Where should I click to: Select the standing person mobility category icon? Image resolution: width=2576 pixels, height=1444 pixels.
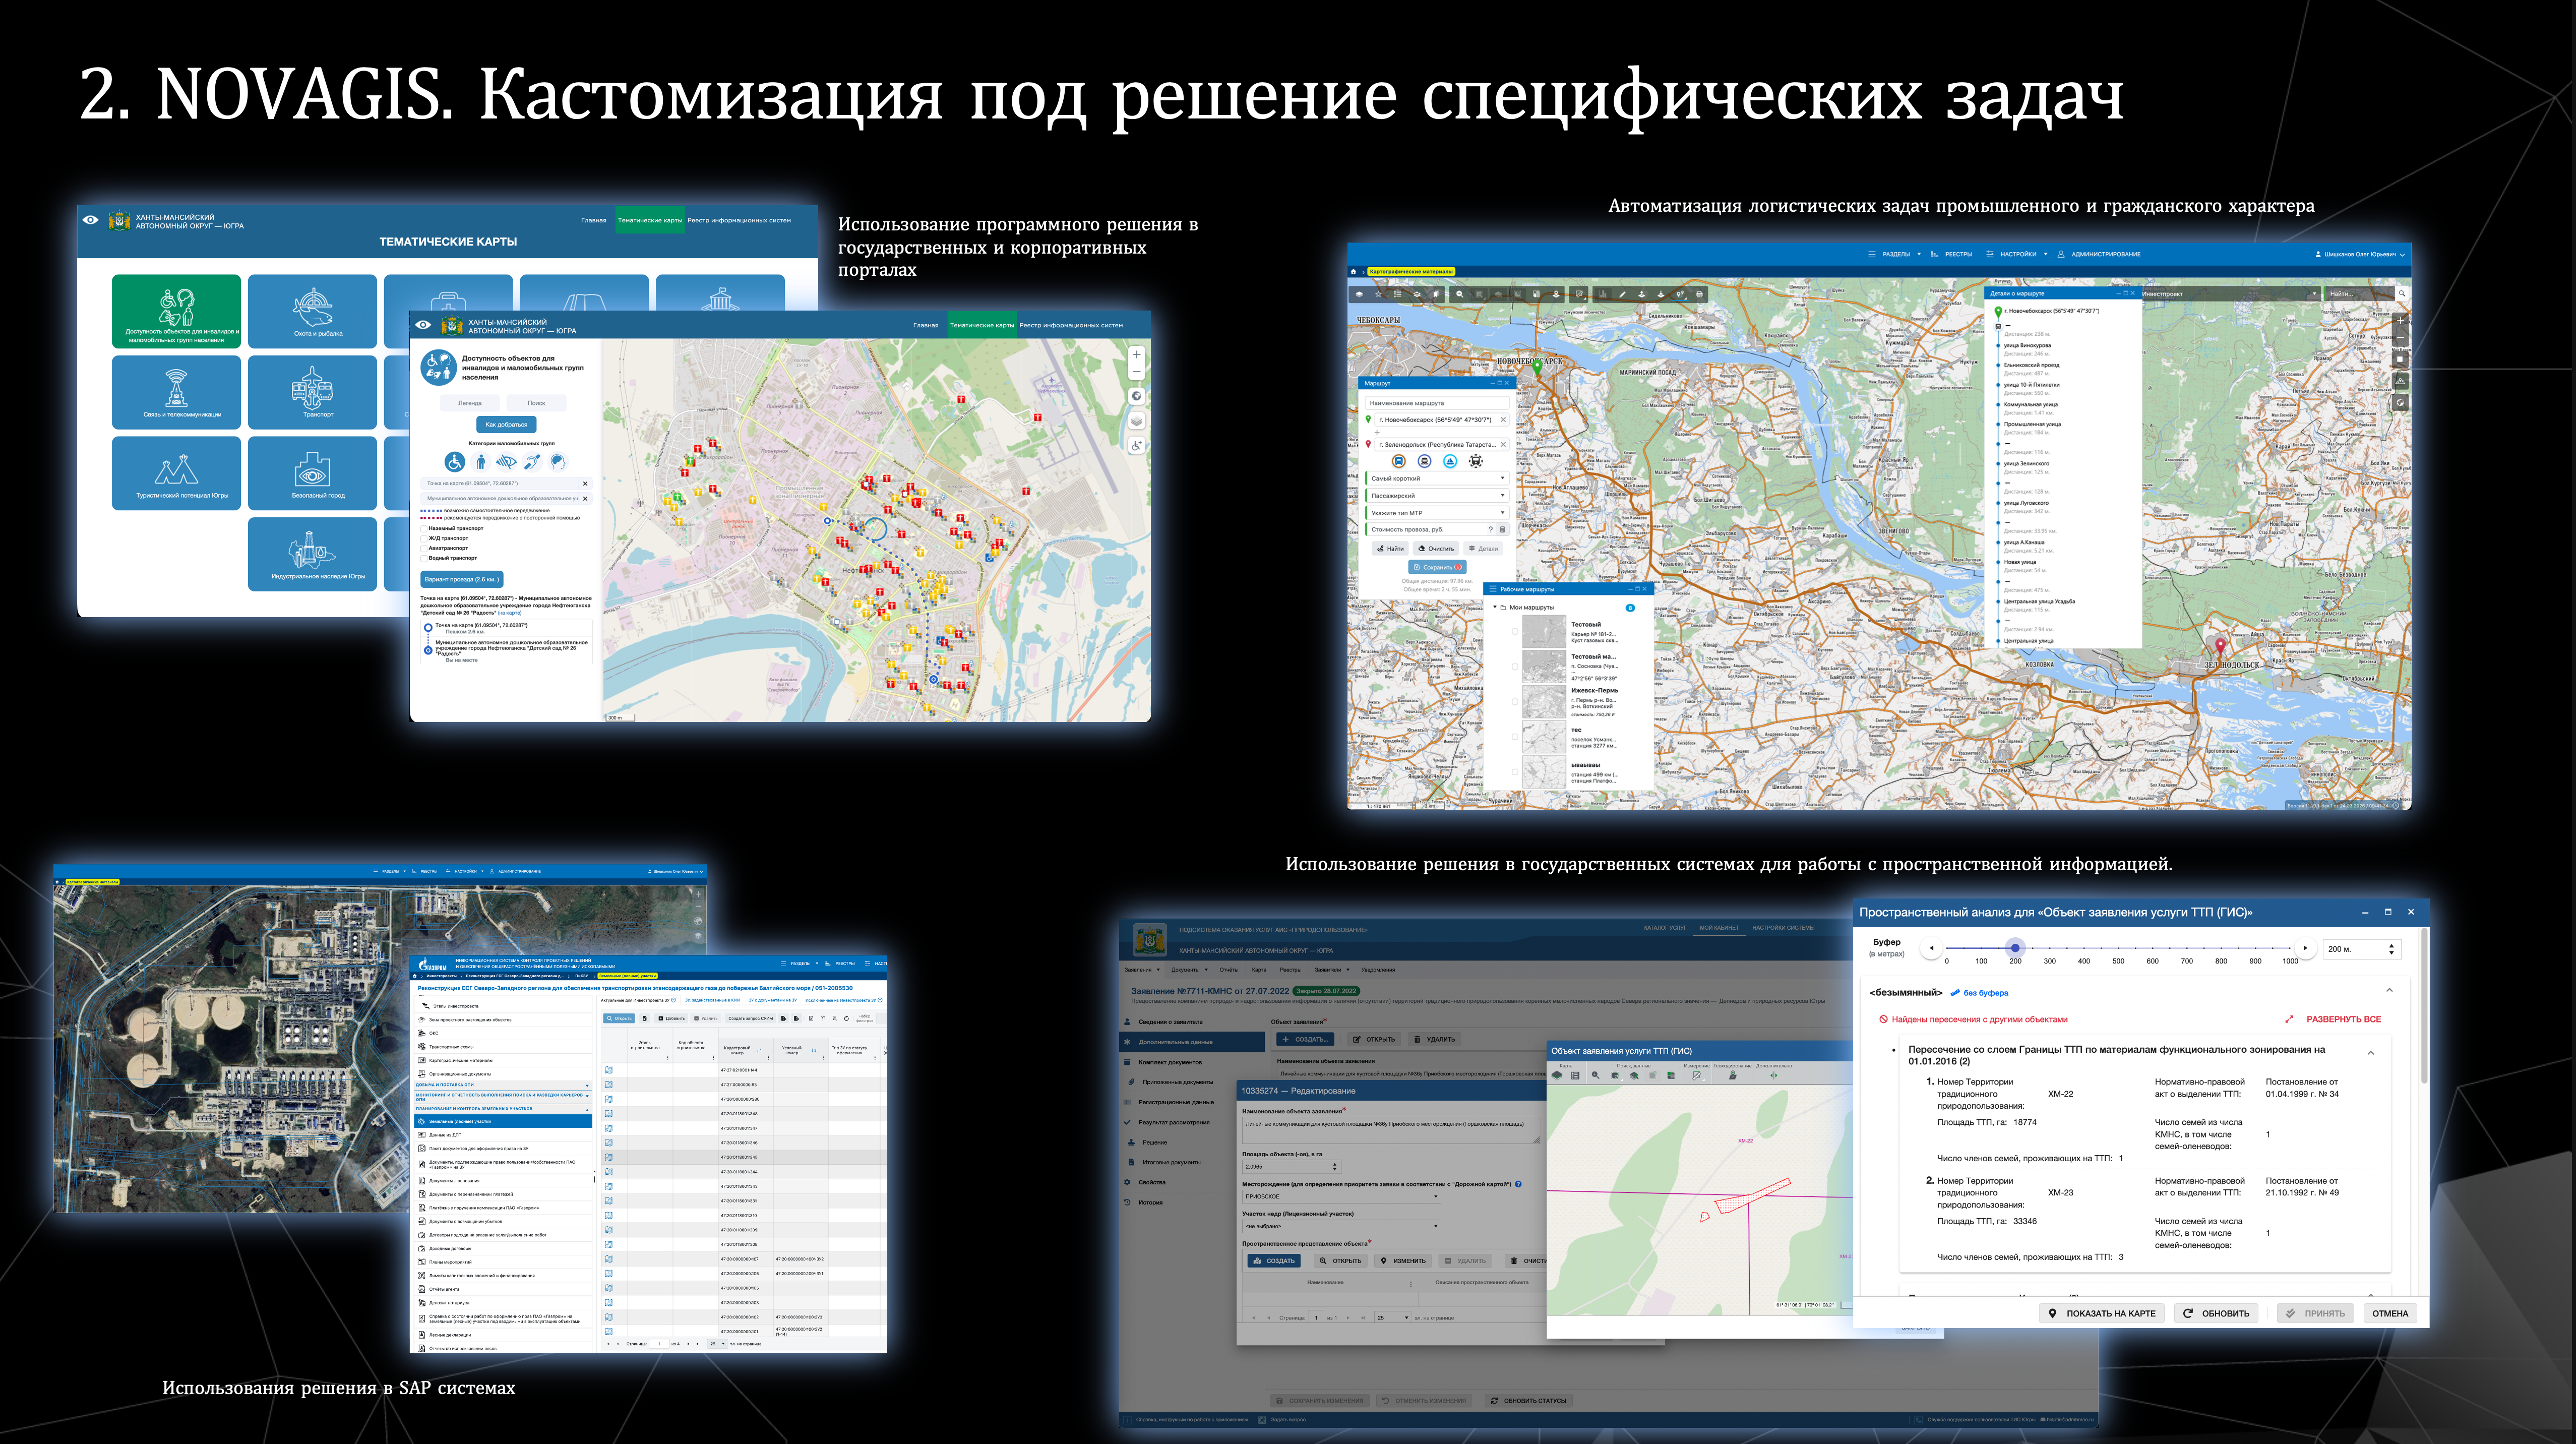(x=481, y=461)
